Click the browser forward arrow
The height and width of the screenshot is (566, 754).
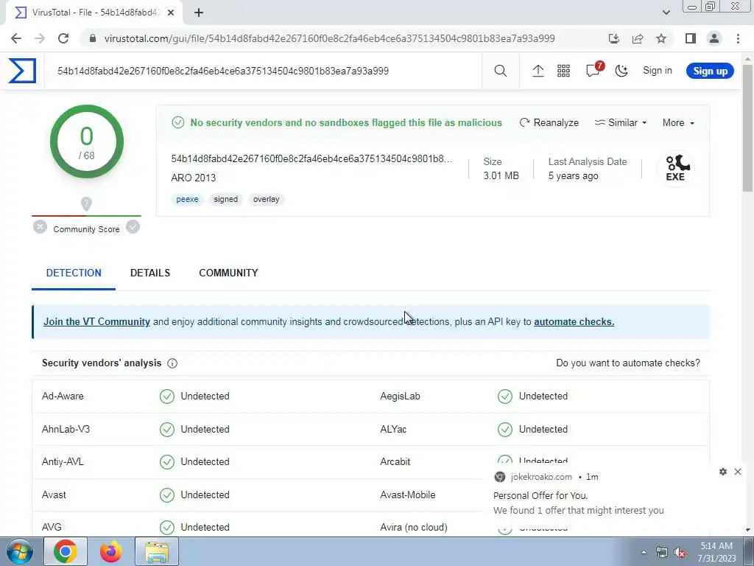coord(40,38)
